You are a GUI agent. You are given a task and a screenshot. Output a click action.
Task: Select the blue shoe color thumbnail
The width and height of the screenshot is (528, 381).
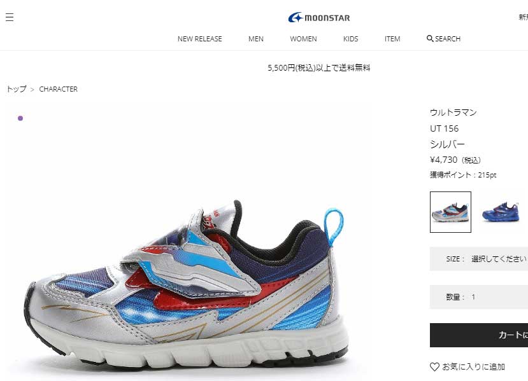pyautogui.click(x=501, y=212)
